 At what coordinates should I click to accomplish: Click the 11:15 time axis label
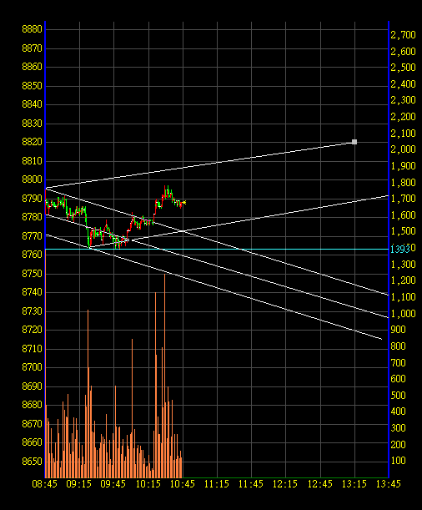pos(217,484)
